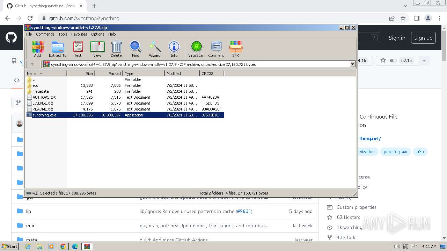Select syncthing.exe in the file list
447x251 pixels.
125,115
